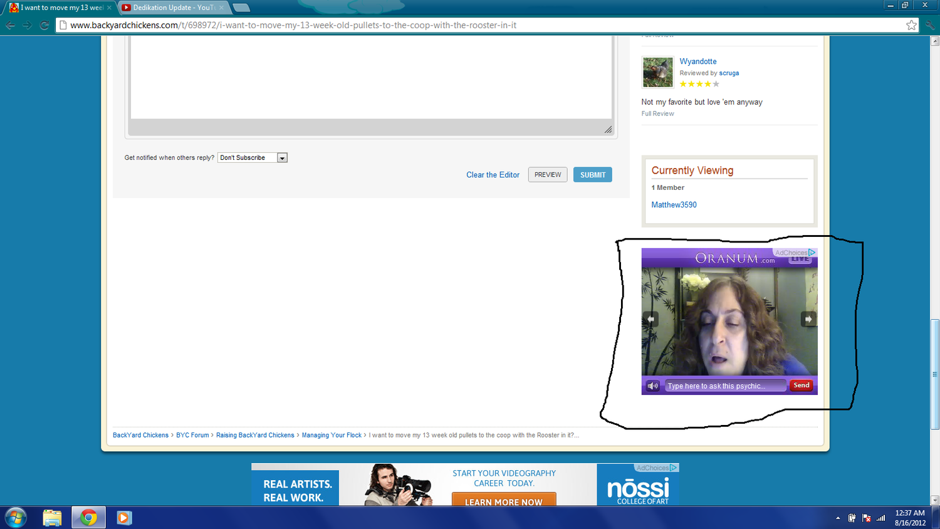The height and width of the screenshot is (529, 940).
Task: Click the PREVIEW button
Action: 548,175
